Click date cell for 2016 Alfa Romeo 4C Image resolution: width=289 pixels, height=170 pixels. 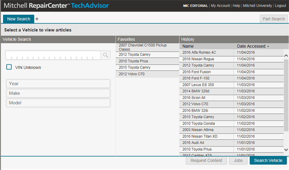(258, 52)
